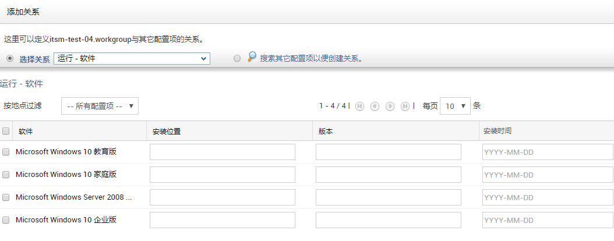Check Microsoft Windows 10 企业版 row
Screen dimensions: 614x241
pos(6,220)
